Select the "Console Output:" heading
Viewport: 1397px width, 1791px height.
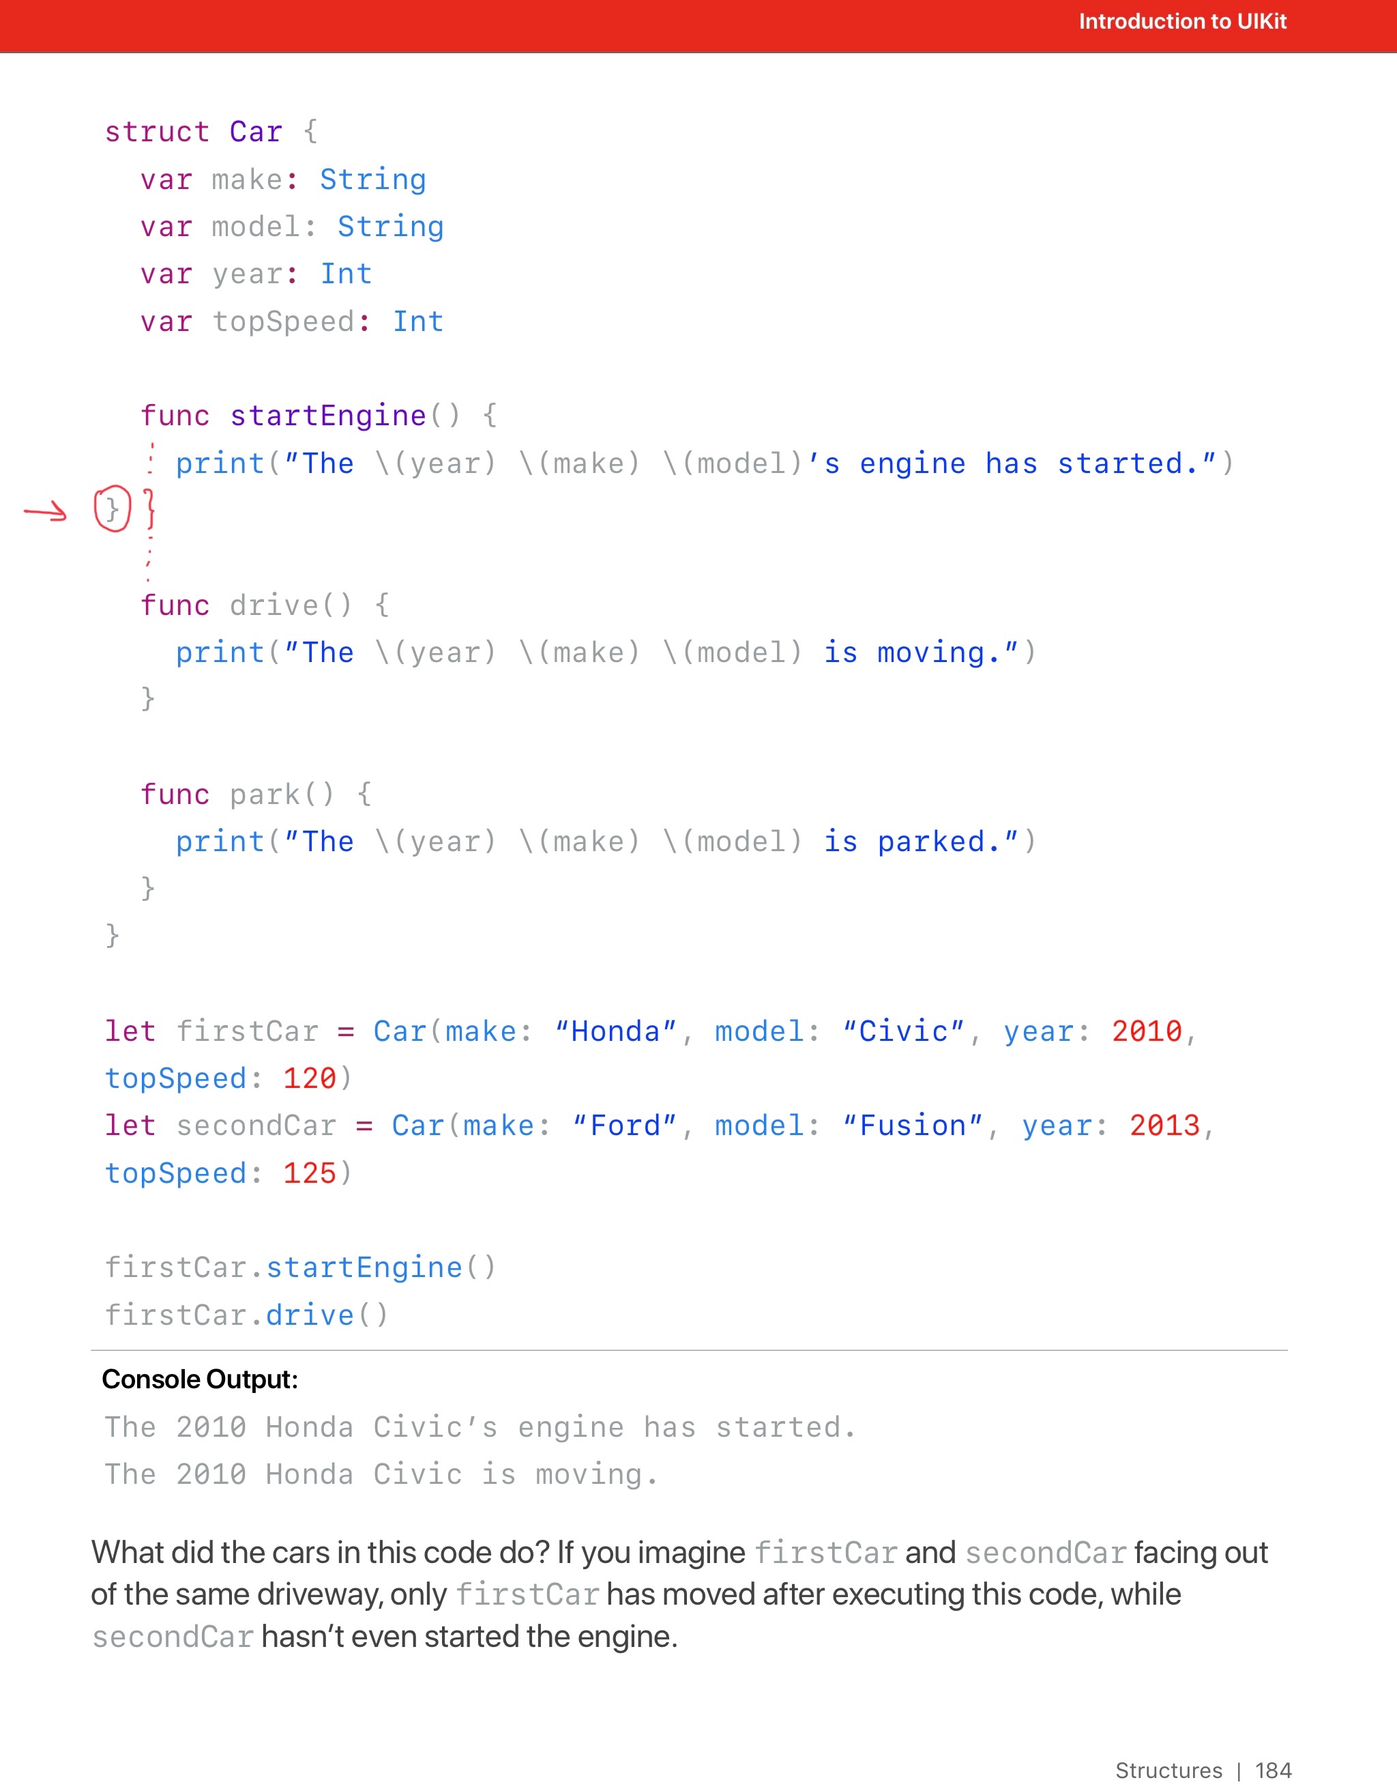coord(199,1379)
